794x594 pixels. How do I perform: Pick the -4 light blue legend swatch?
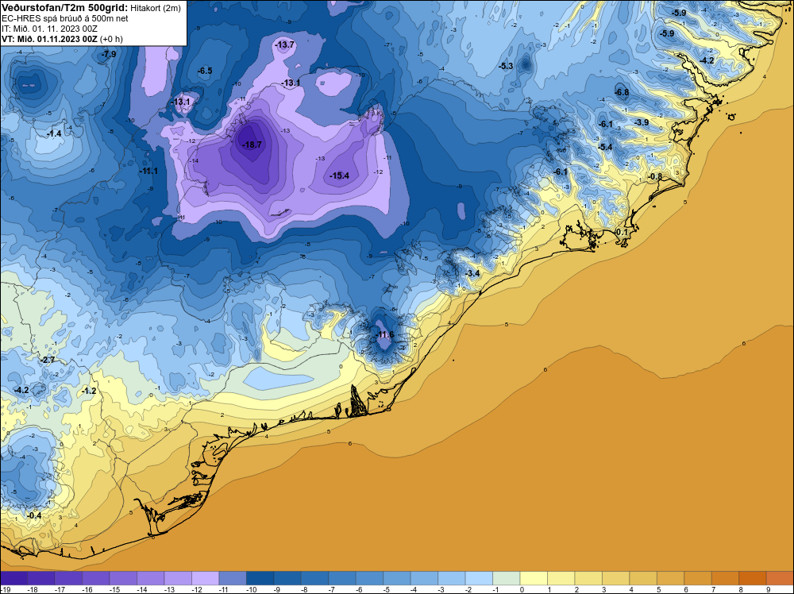424,578
